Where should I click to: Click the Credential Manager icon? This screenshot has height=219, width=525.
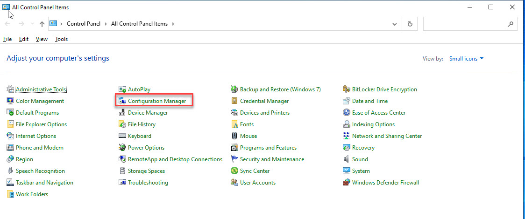click(234, 101)
